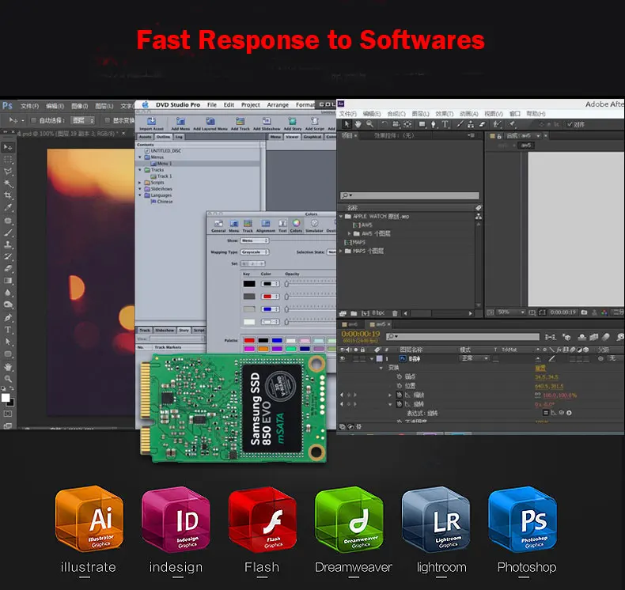Image resolution: width=625 pixels, height=590 pixels.
Task: Click search field in After Effects project panel
Action: pyautogui.click(x=410, y=195)
